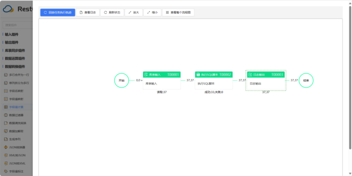Click the save-disk icon in the T00002 header
This screenshot has width=352, height=176.
tap(198, 74)
